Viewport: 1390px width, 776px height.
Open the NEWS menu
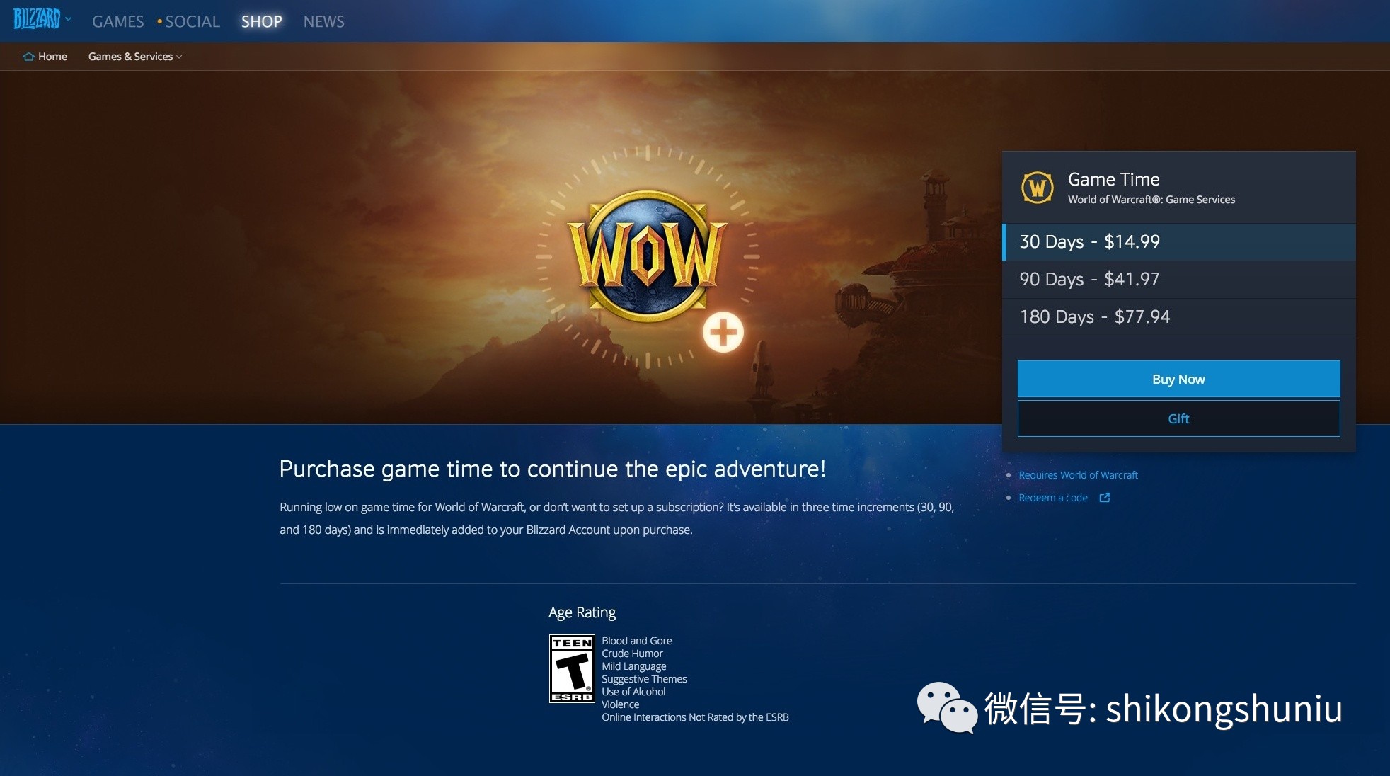(x=324, y=22)
